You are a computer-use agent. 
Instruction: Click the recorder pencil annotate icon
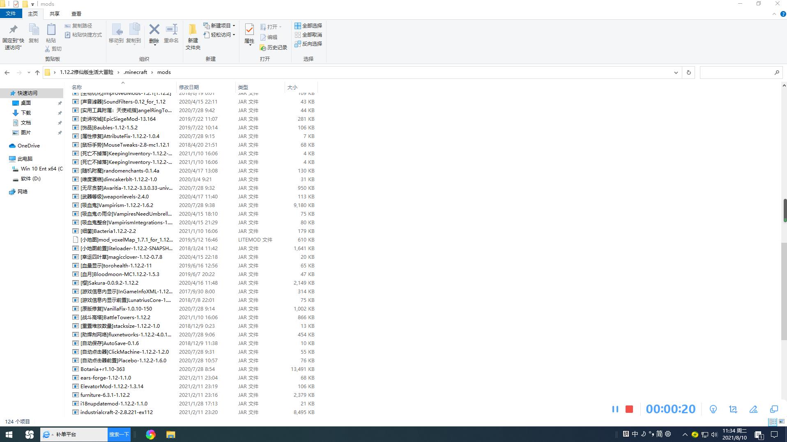pos(753,409)
